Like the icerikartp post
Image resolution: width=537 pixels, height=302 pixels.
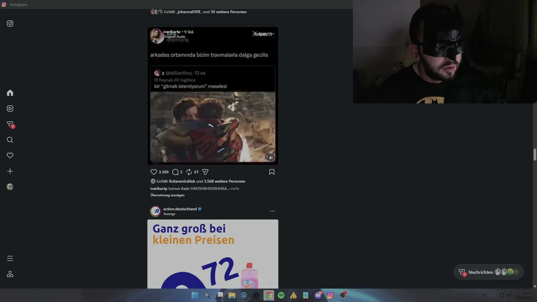pyautogui.click(x=154, y=172)
